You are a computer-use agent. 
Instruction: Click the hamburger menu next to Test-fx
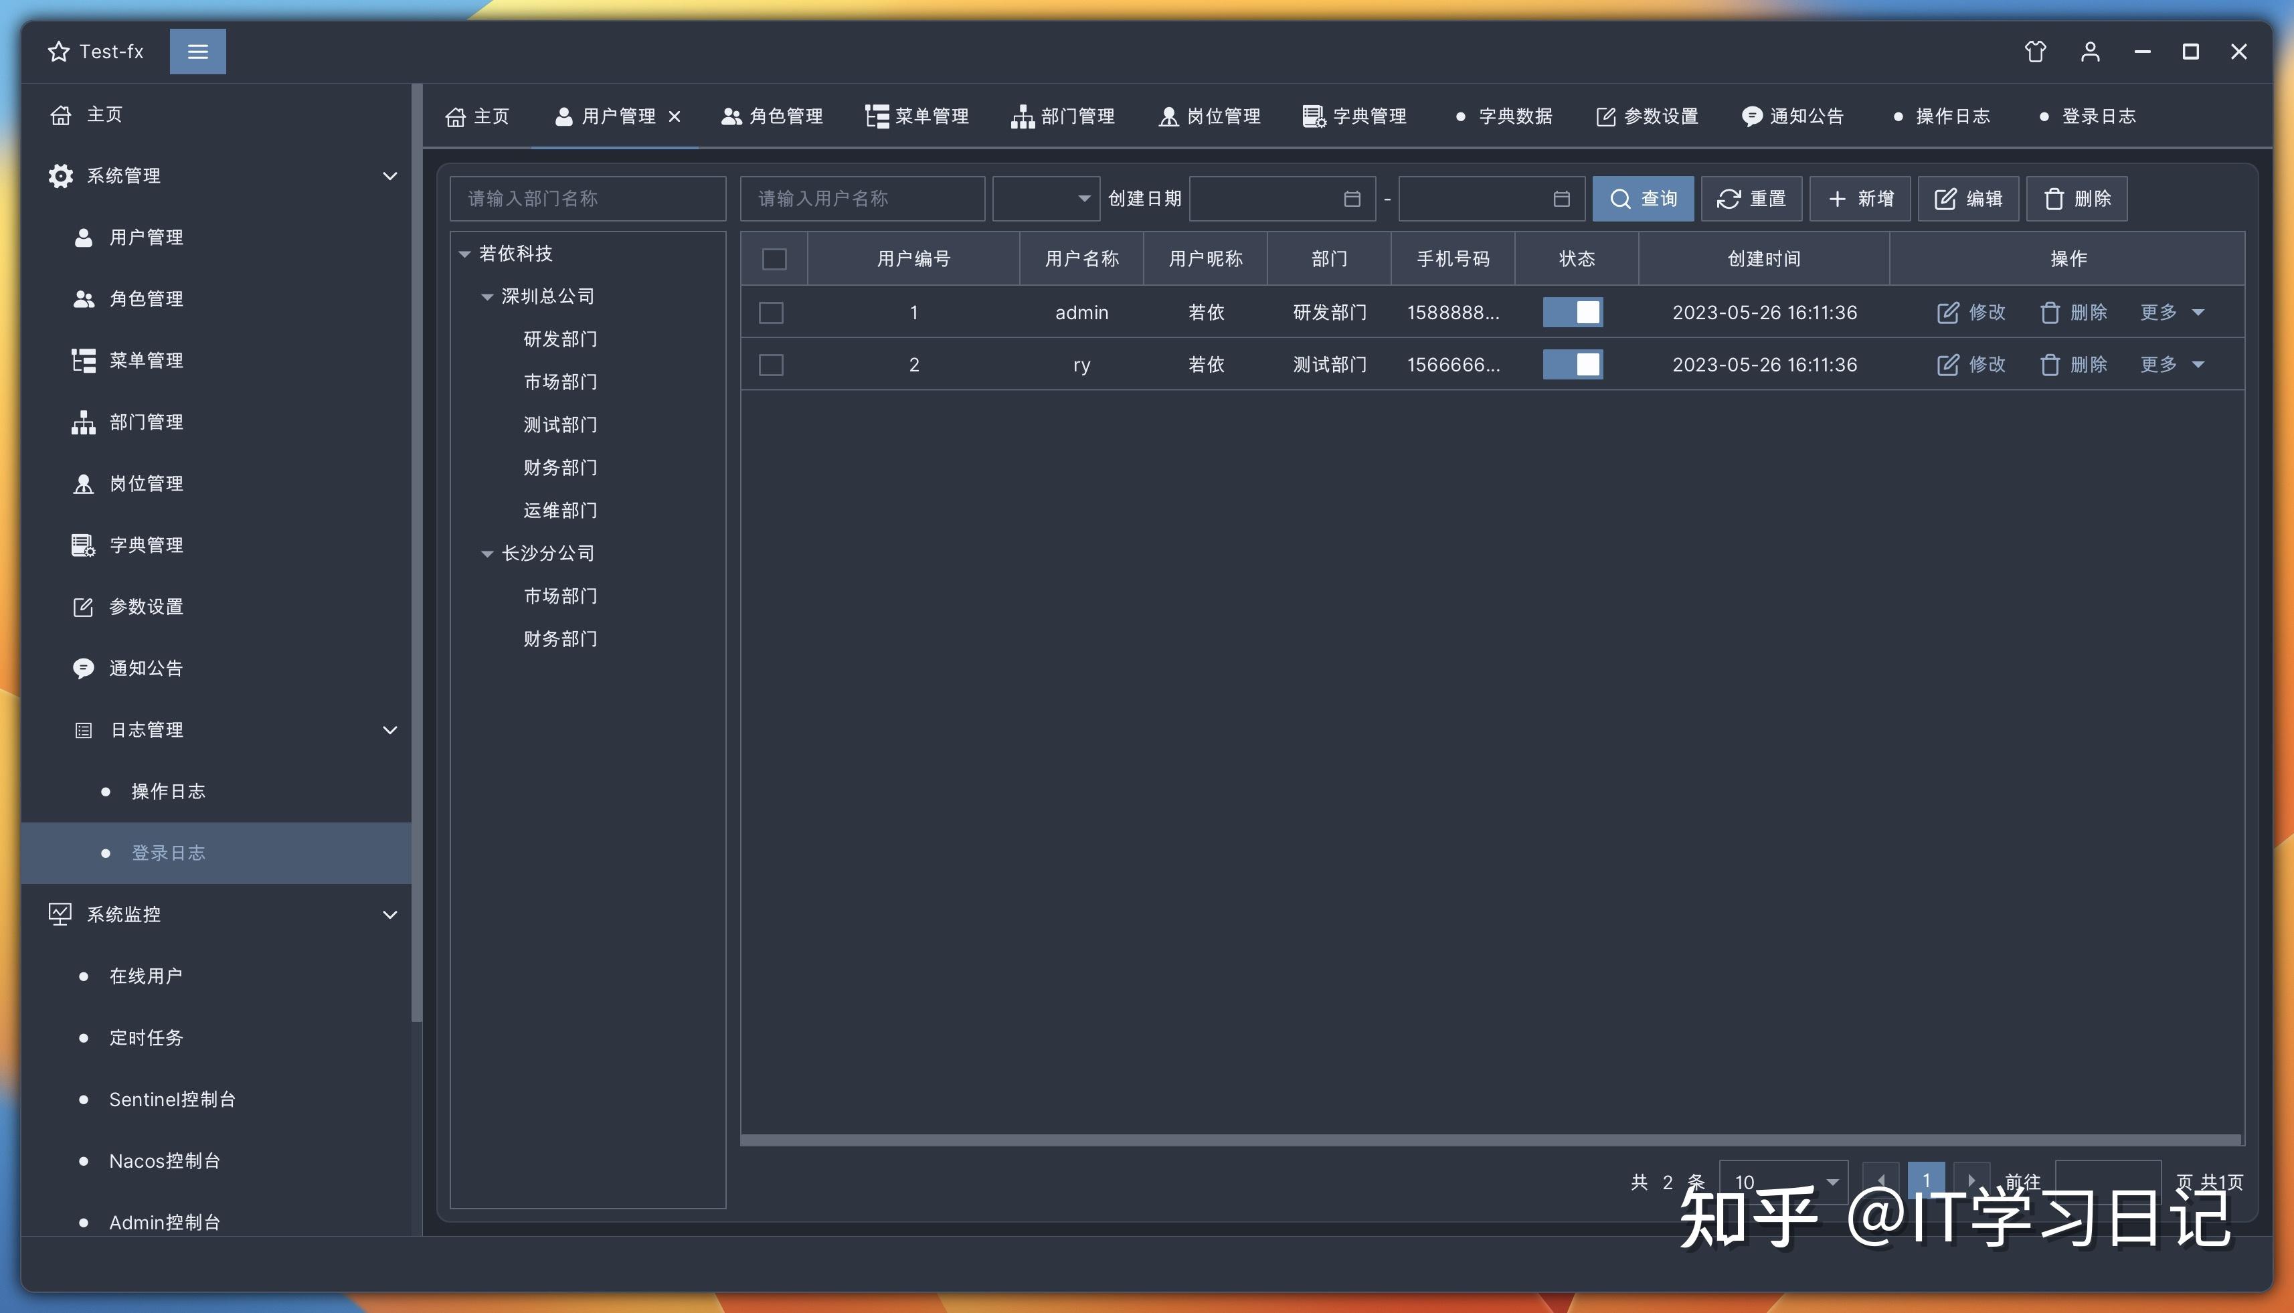tap(197, 52)
